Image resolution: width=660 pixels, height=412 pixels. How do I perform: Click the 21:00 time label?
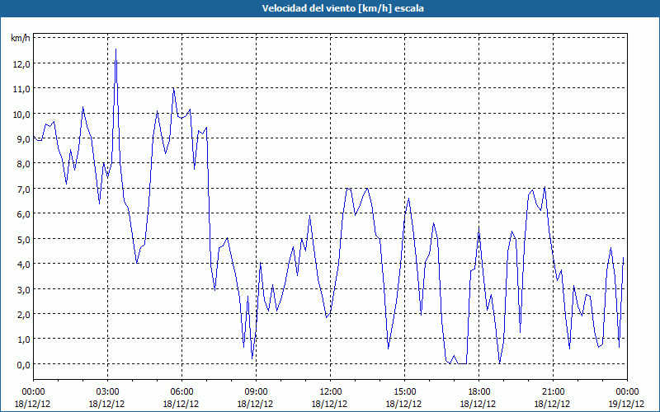tap(553, 392)
